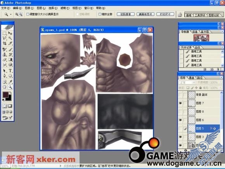Select the Type tool

[10, 71]
